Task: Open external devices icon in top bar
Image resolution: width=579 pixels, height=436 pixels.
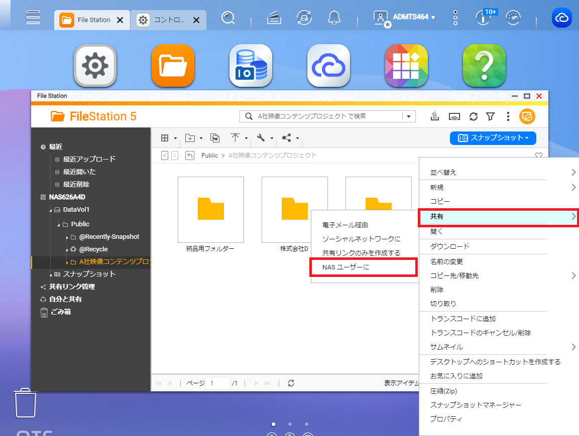Action: click(x=304, y=18)
